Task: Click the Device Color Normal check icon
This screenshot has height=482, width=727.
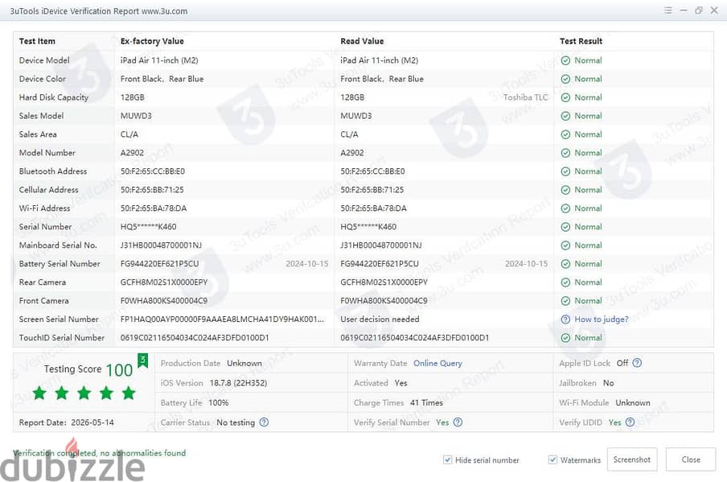Action: (565, 79)
